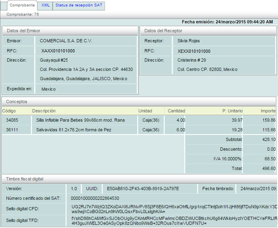Click the emisor RFC value XAXX010101000
The height and width of the screenshot is (228, 278).
coord(58,51)
